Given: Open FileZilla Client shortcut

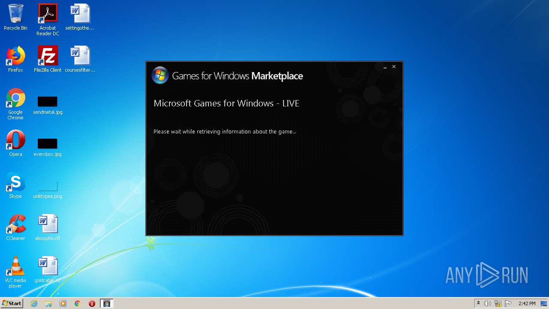Looking at the screenshot, I should (x=48, y=59).
